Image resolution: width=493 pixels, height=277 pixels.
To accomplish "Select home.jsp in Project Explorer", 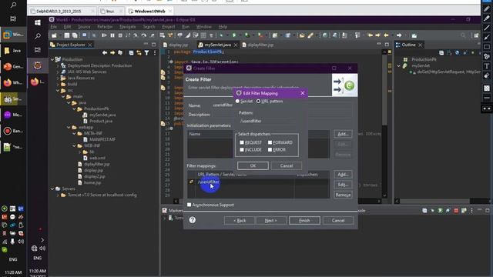I will (92, 182).
